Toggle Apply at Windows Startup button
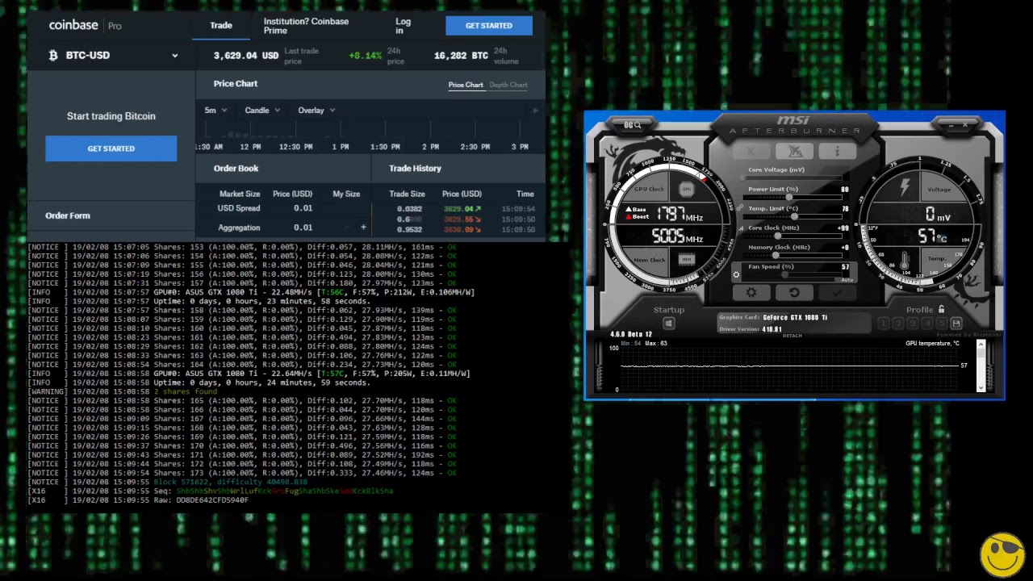The image size is (1033, 581). point(669,324)
